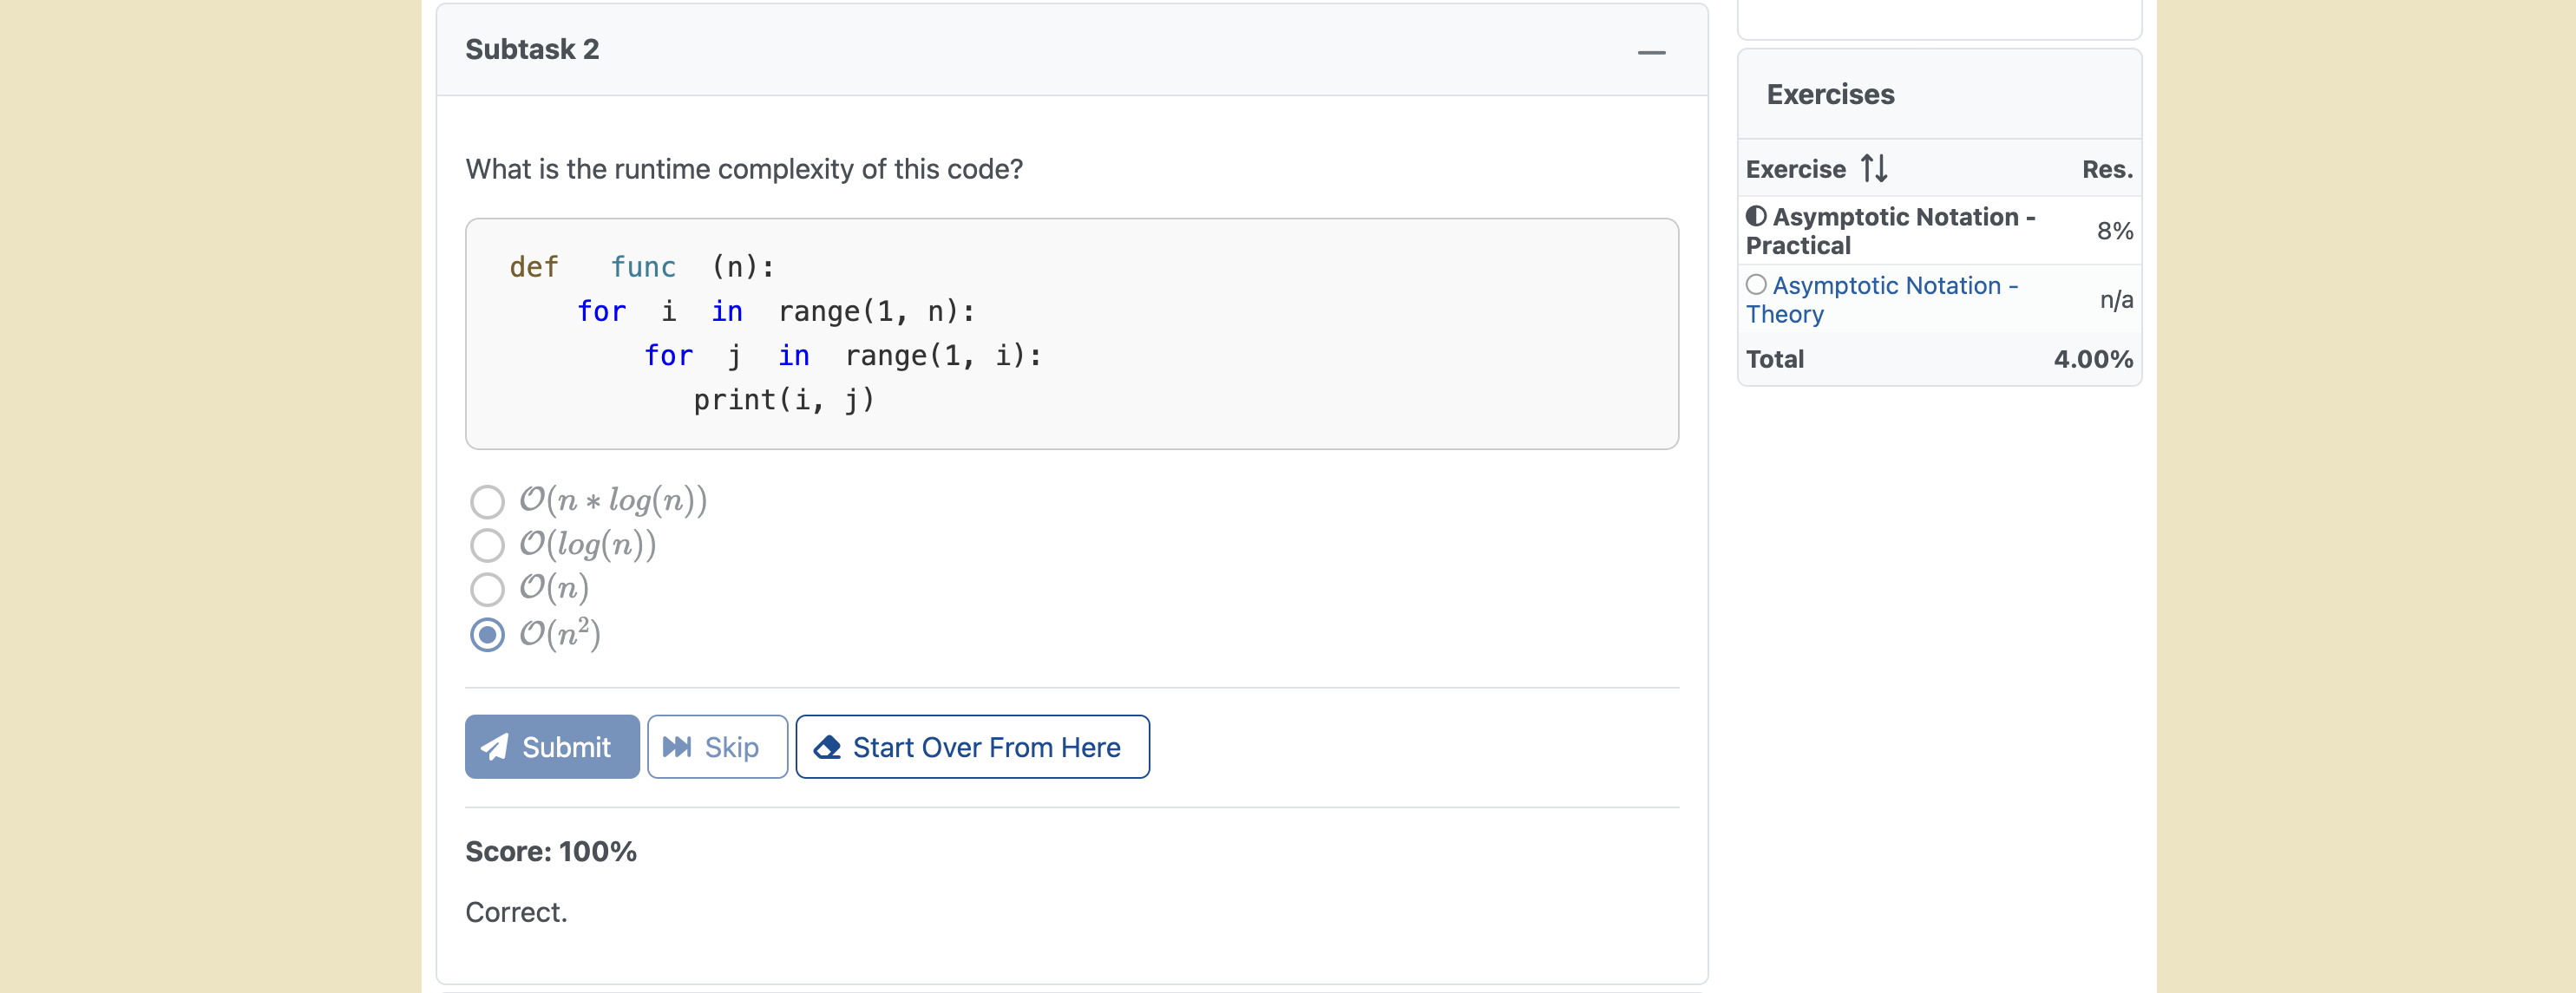Click the Exercises panel heading
2576x993 pixels.
tap(1830, 94)
